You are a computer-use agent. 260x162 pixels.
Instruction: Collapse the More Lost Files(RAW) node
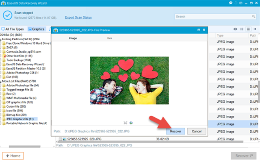pos(1,82)
